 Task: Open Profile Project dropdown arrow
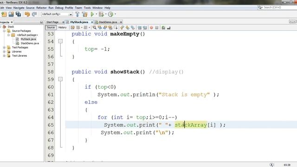click(115, 14)
